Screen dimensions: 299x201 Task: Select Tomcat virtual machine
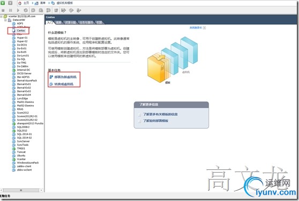pyautogui.click(x=21, y=152)
